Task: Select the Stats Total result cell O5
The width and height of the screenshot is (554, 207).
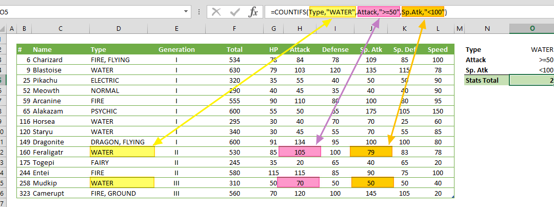Action: (x=532, y=80)
